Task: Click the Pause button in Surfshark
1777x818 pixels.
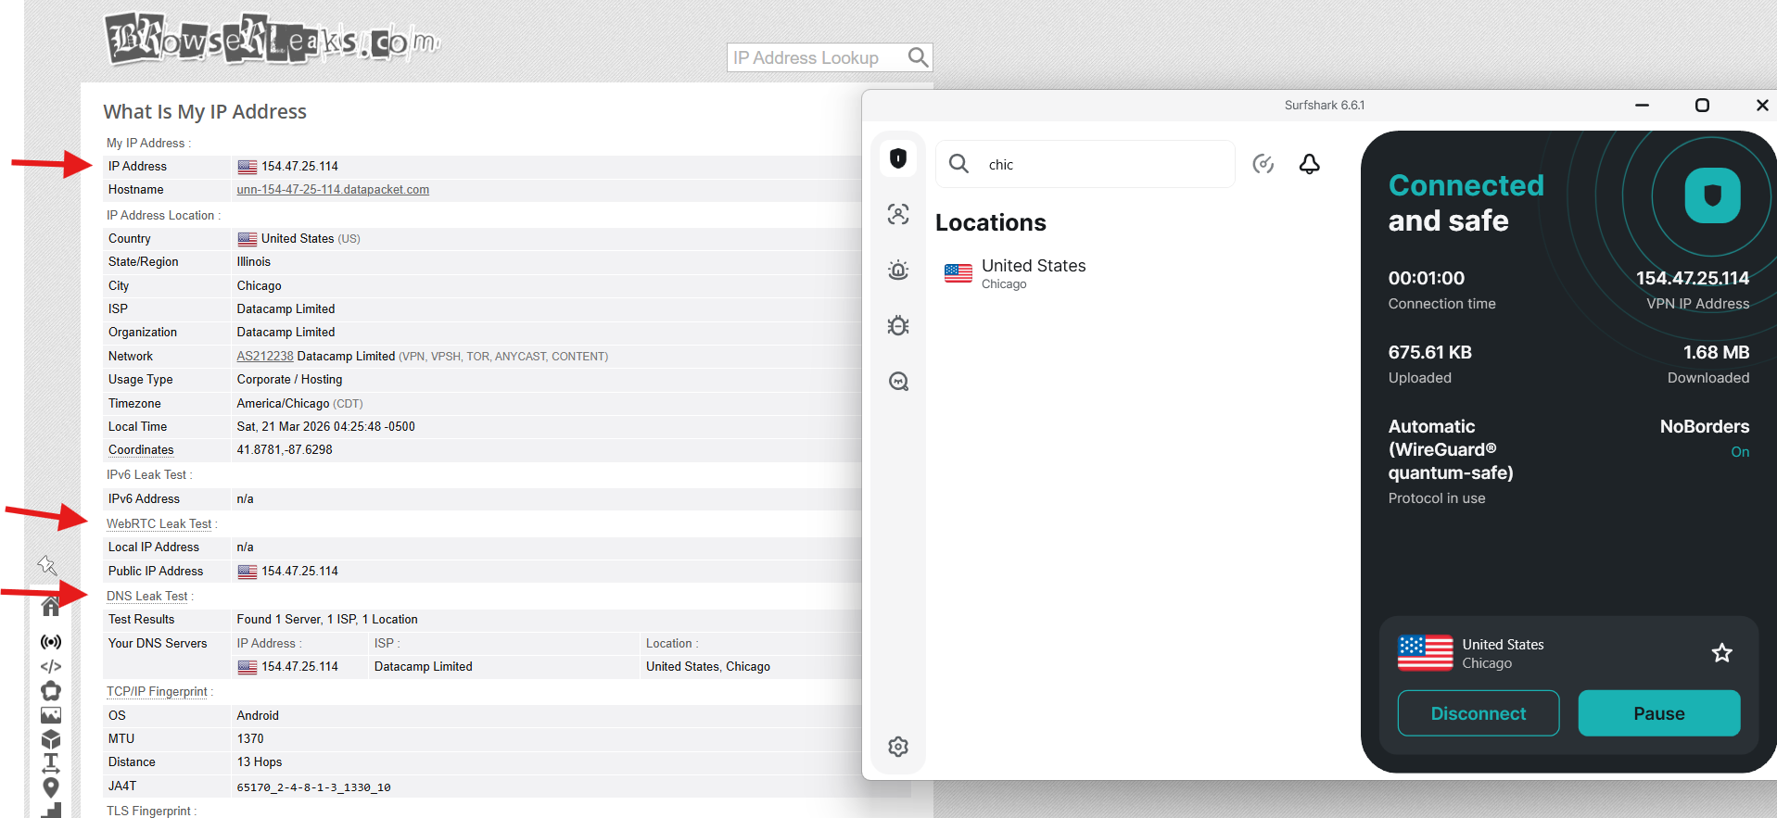Action: [1659, 713]
